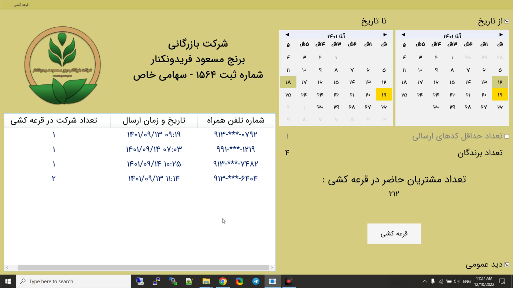Select day ۱۲ in the 'از تاریخ' calendar

pos(500,82)
